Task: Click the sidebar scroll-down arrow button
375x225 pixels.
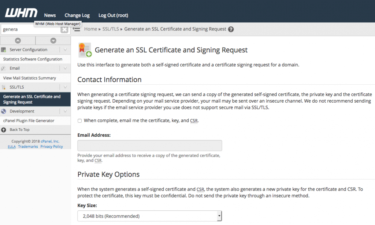Action: tap(53, 41)
